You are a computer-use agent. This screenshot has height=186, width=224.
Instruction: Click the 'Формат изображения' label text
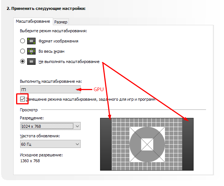(x=58, y=41)
